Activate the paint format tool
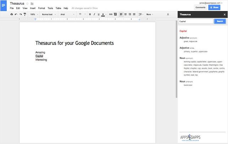 coord(25,14)
